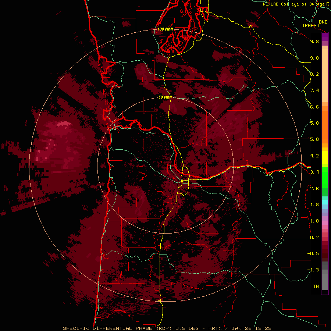Select the 100 NMI range ring label
The image size is (331, 331).
pyautogui.click(x=165, y=29)
